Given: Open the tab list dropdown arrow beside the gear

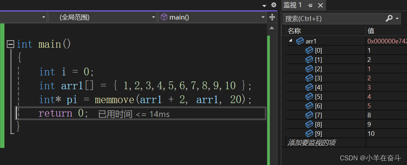Looking at the screenshot, I should (264, 5).
